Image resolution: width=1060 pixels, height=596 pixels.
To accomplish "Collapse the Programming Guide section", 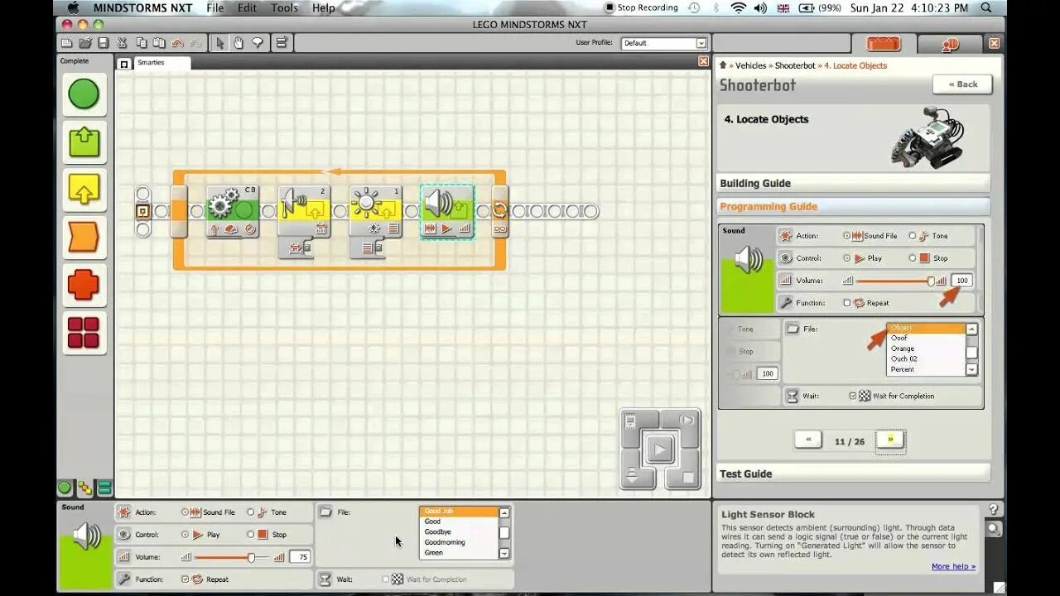I will click(853, 207).
